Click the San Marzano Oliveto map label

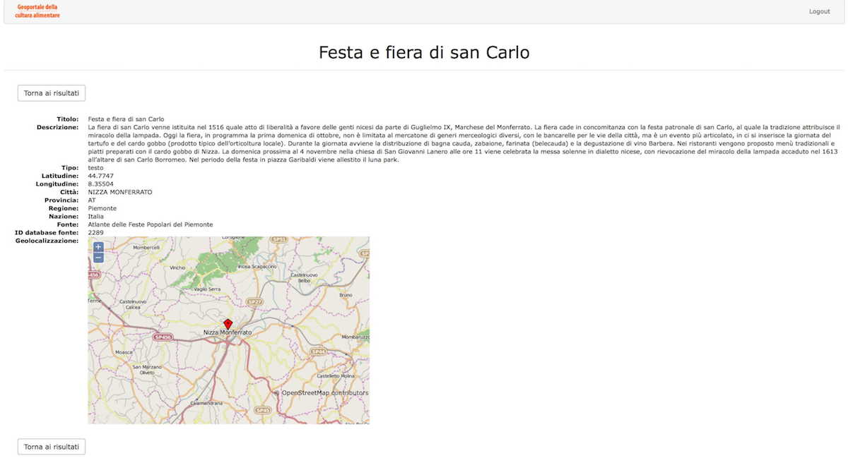point(148,369)
